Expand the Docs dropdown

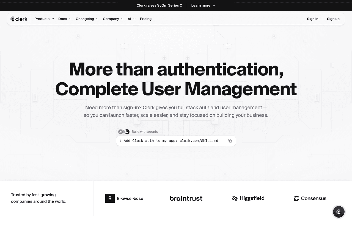pos(65,19)
